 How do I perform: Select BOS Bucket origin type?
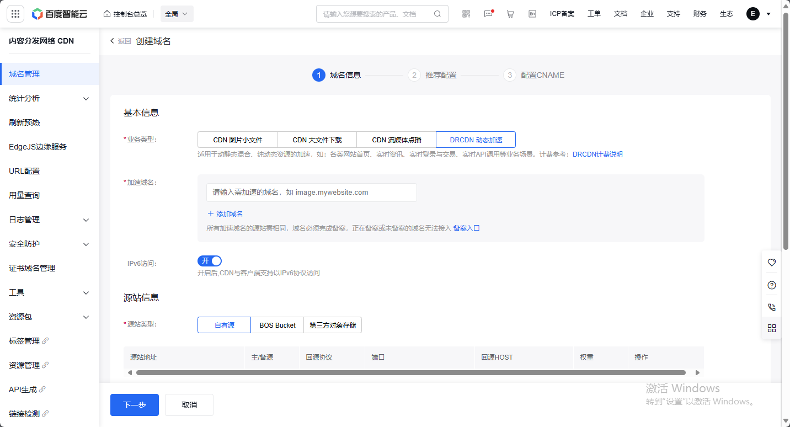coord(277,325)
